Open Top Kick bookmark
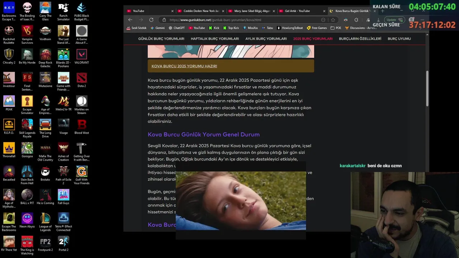Viewport: 459px width, 258px height. click(x=231, y=28)
